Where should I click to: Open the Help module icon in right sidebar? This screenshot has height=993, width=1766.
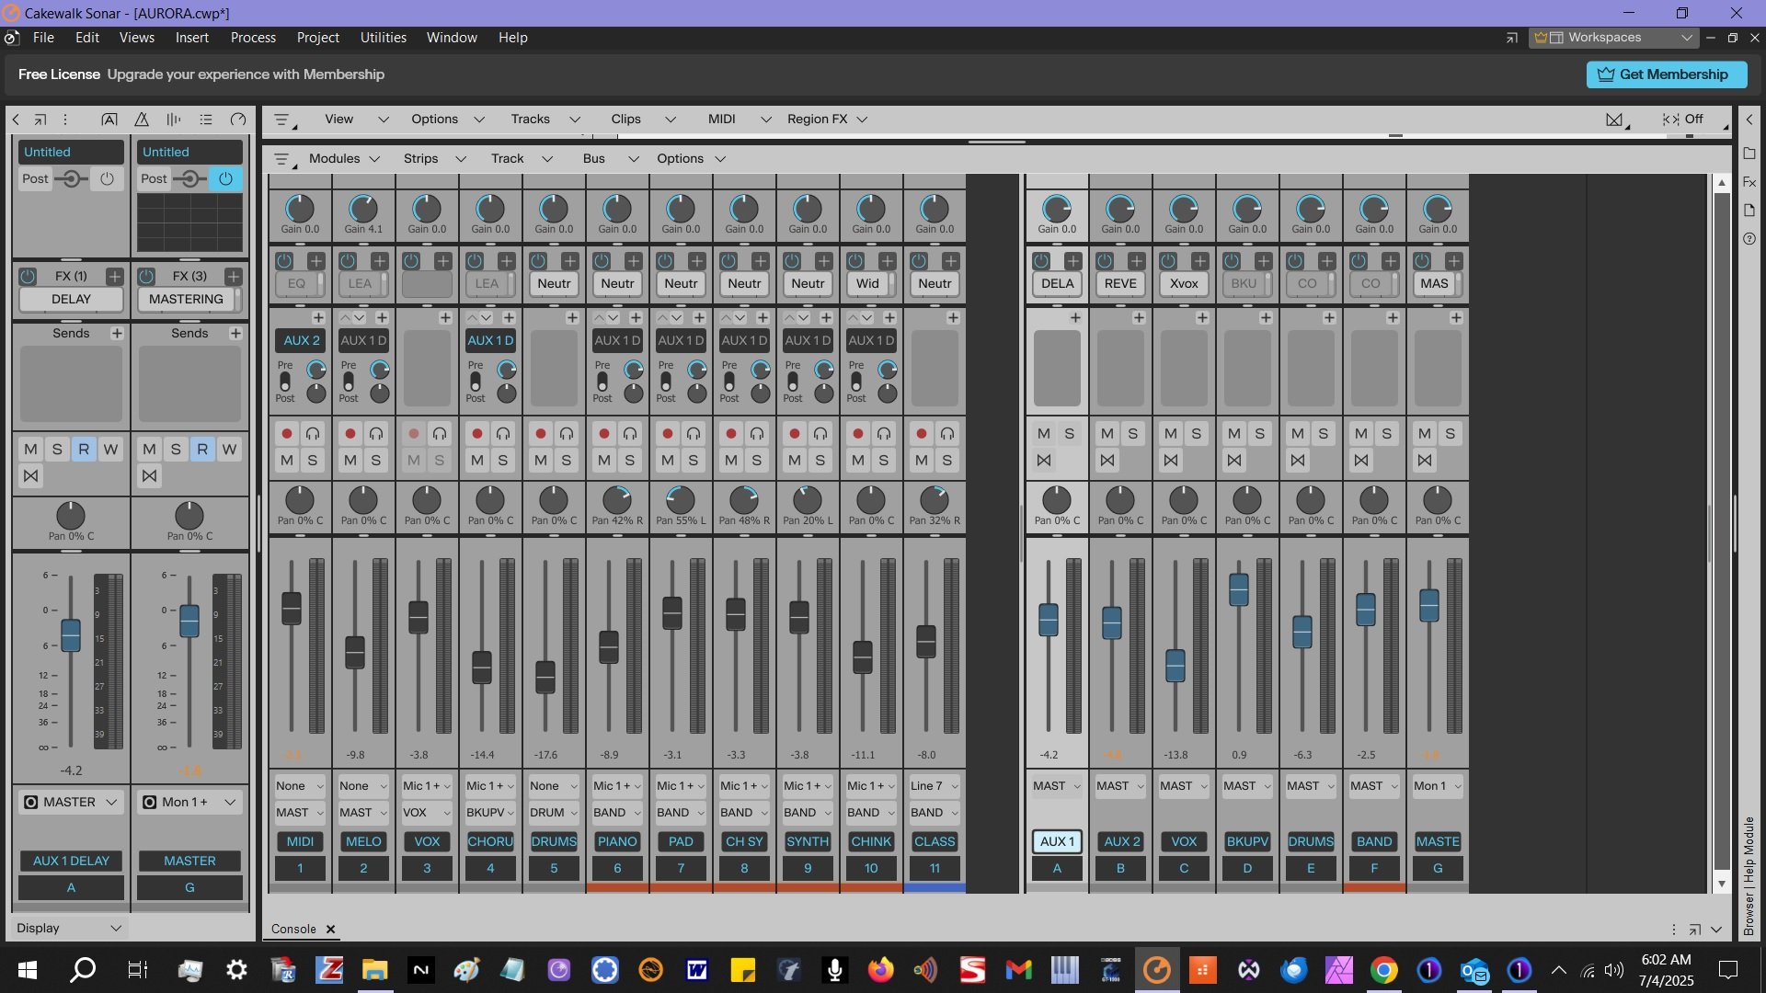(1749, 239)
